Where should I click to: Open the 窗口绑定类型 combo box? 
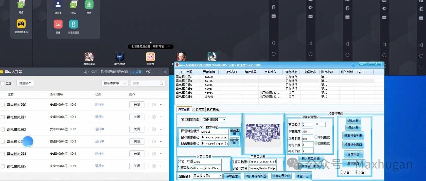[x=214, y=120]
